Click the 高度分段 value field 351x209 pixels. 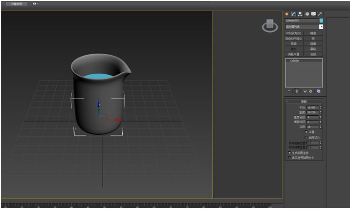click(x=312, y=117)
